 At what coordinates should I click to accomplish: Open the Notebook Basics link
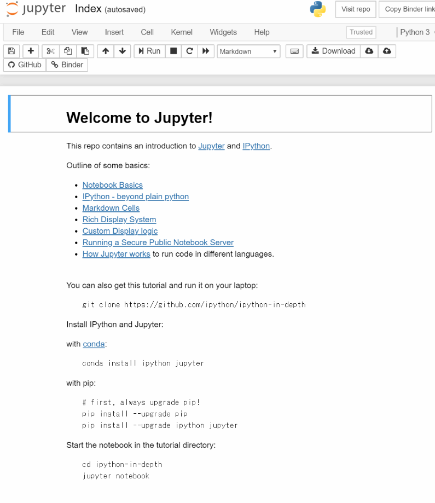click(x=113, y=185)
